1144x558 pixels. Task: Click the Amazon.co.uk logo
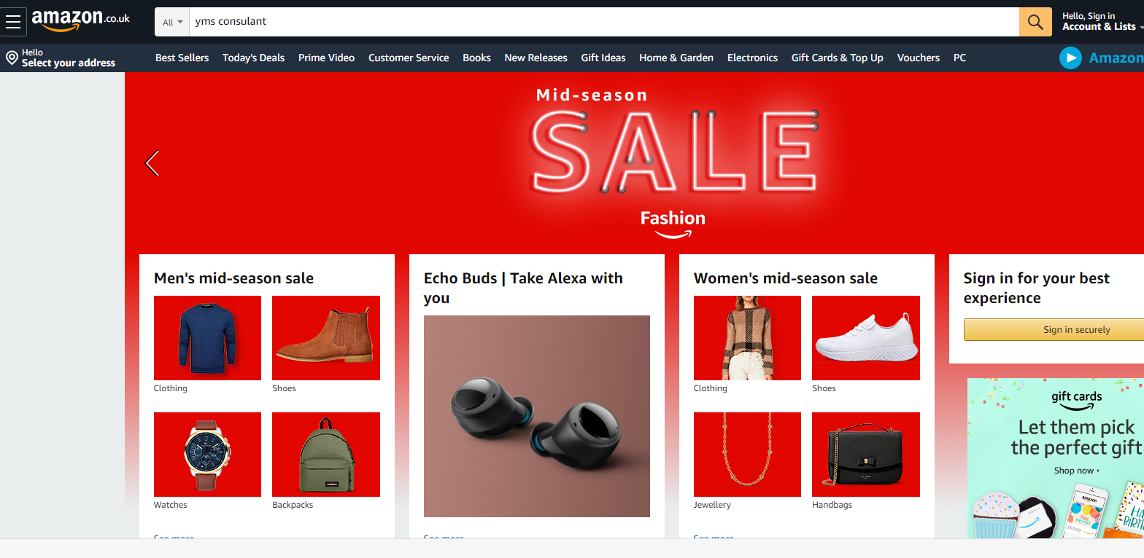(80, 21)
